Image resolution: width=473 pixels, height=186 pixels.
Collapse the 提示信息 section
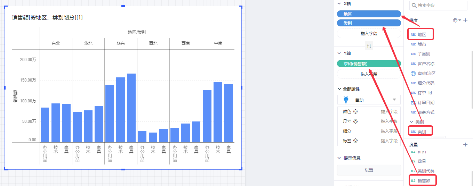[x=339, y=158]
